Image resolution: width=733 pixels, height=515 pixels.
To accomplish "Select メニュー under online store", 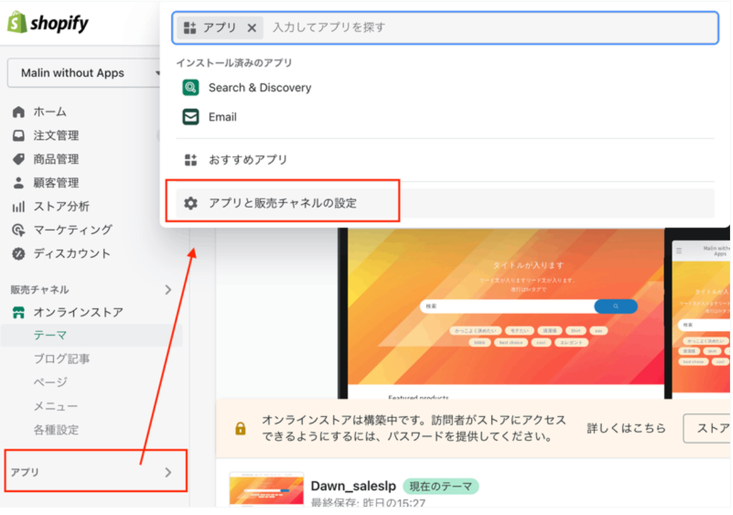I will point(56,407).
